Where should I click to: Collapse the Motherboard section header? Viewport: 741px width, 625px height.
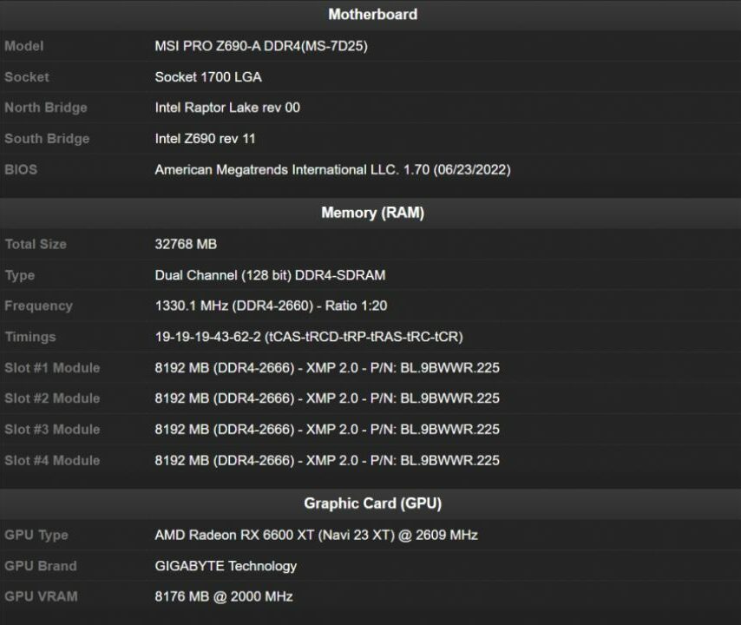point(371,14)
